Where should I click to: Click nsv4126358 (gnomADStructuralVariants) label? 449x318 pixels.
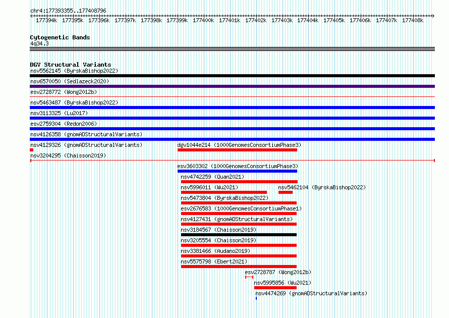[86, 134]
